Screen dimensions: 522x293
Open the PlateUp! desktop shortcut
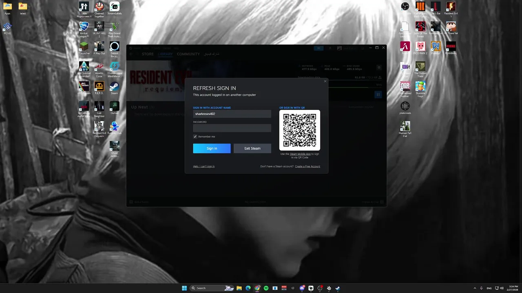436,48
